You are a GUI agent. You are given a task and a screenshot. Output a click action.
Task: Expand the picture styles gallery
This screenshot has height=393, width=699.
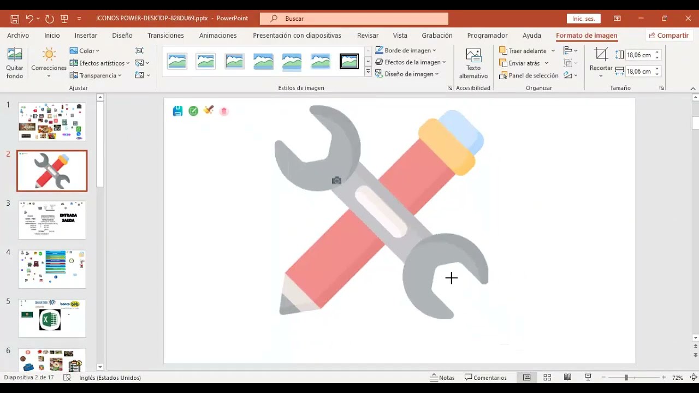tap(368, 72)
